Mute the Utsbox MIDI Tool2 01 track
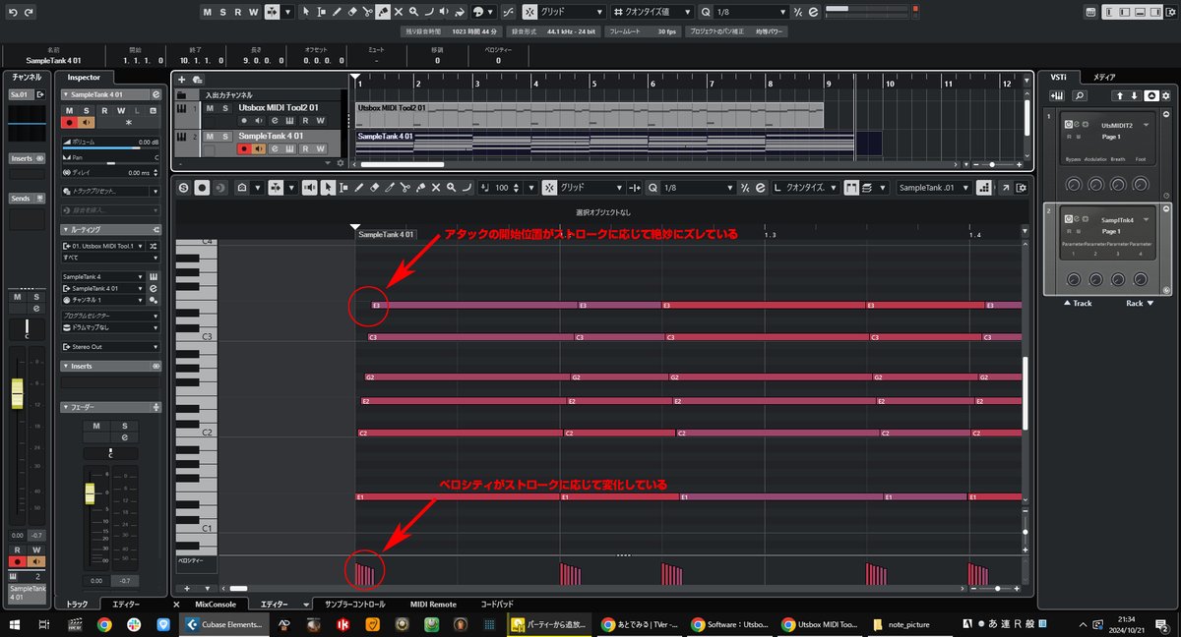The image size is (1181, 637). tap(212, 108)
